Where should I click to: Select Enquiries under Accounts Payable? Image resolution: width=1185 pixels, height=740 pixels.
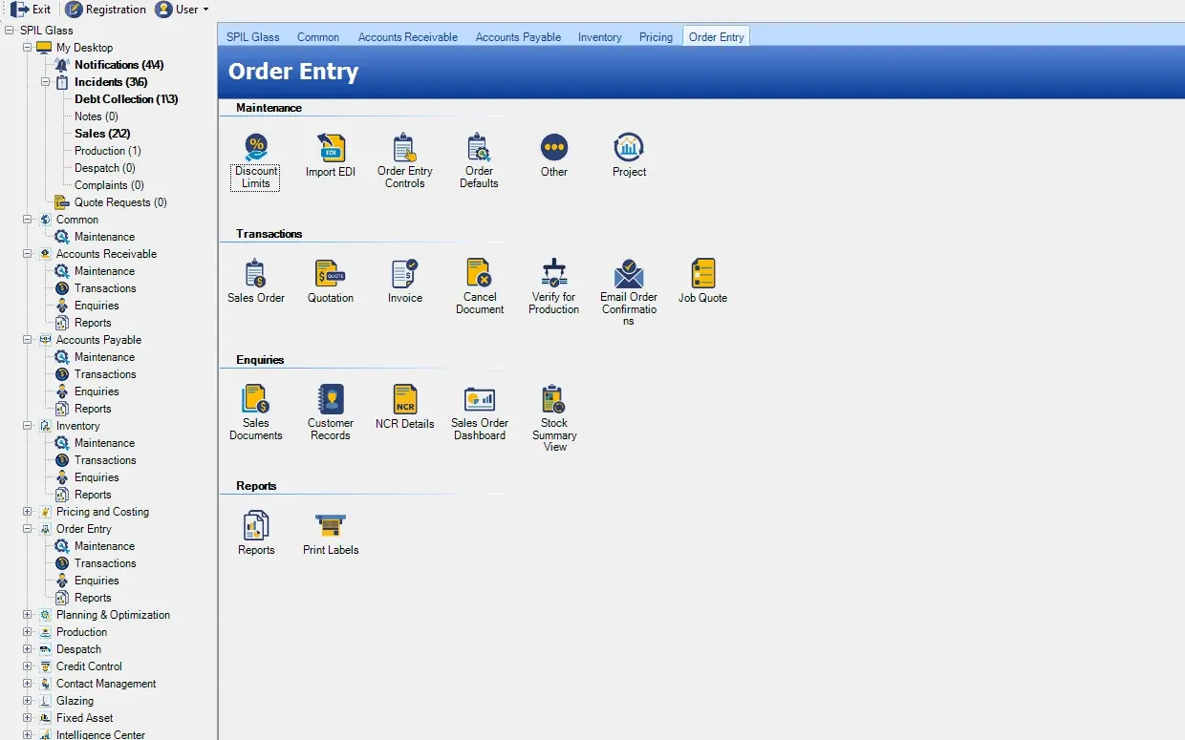[x=97, y=391]
